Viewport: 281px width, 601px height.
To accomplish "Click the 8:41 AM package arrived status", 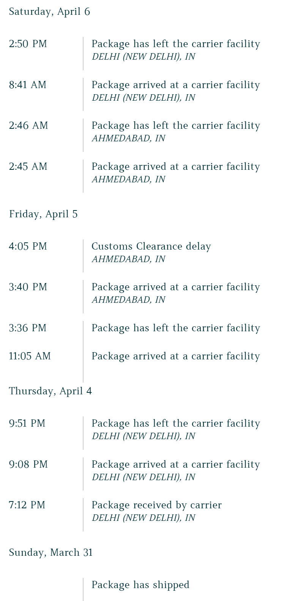I will click(175, 85).
